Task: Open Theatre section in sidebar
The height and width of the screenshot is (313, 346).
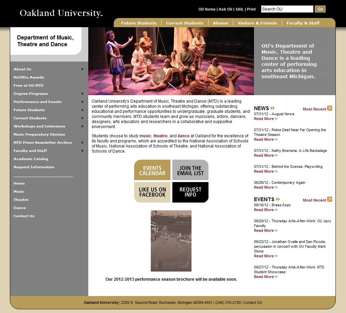Action: [x=21, y=200]
